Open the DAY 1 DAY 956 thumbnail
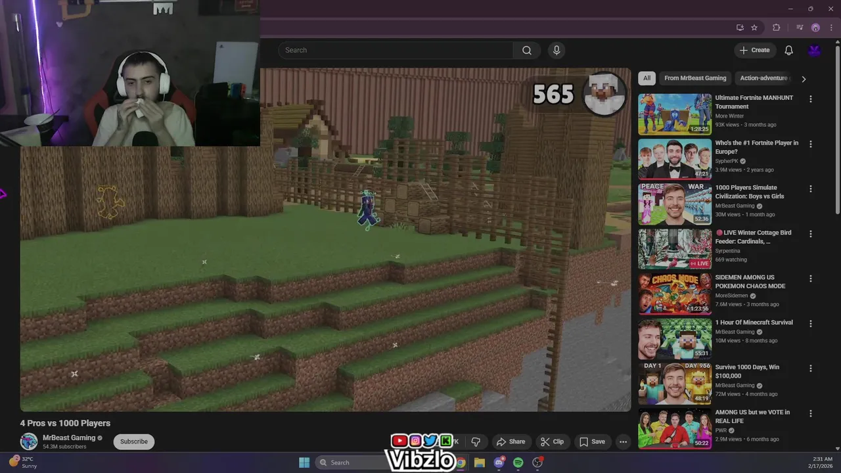This screenshot has height=473, width=841. [675, 384]
